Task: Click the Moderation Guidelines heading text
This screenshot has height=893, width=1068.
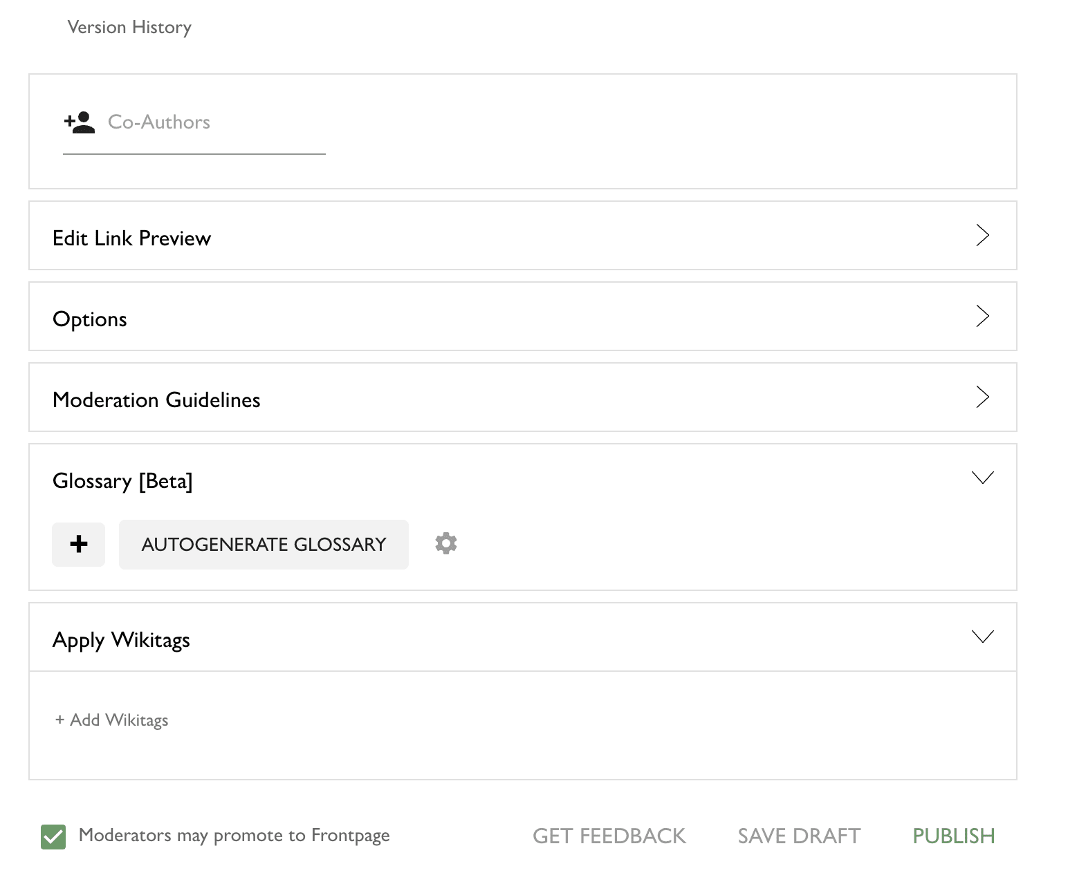Action: (156, 400)
